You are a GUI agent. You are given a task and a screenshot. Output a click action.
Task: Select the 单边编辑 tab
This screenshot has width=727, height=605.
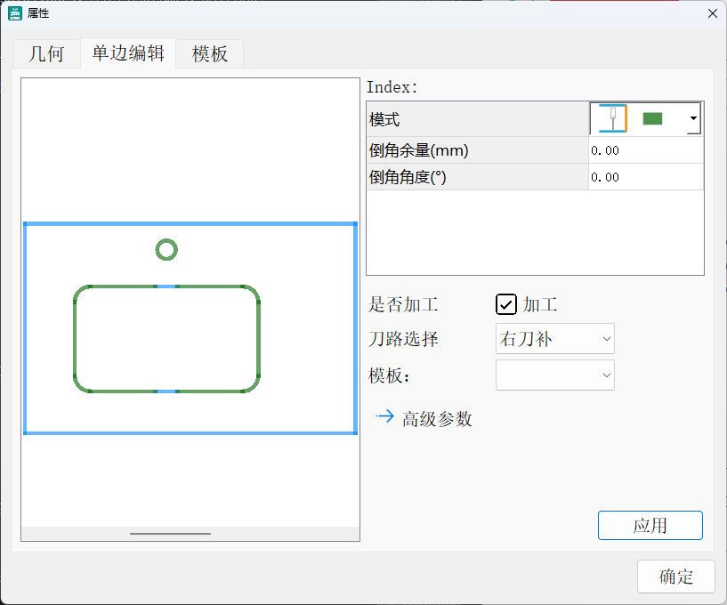coord(128,53)
